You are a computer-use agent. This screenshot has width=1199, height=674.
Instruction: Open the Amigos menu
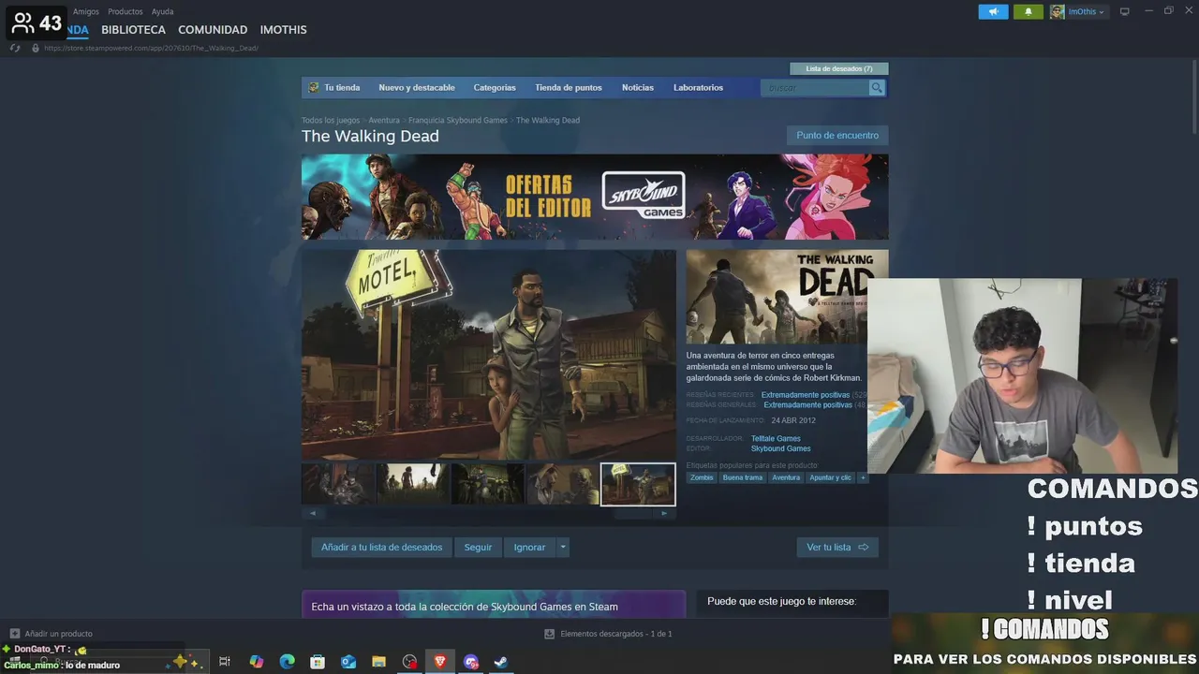point(86,11)
